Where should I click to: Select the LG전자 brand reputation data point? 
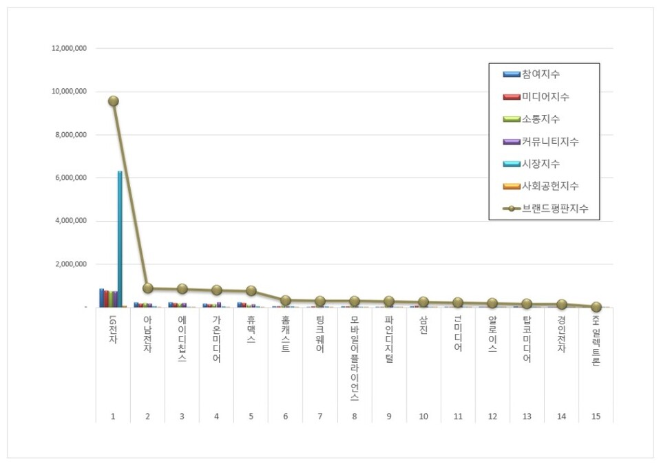[113, 100]
